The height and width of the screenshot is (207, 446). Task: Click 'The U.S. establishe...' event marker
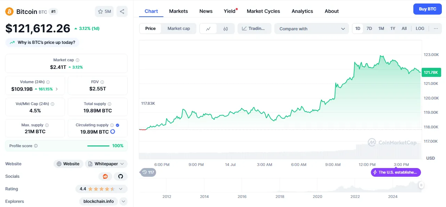[396, 172]
